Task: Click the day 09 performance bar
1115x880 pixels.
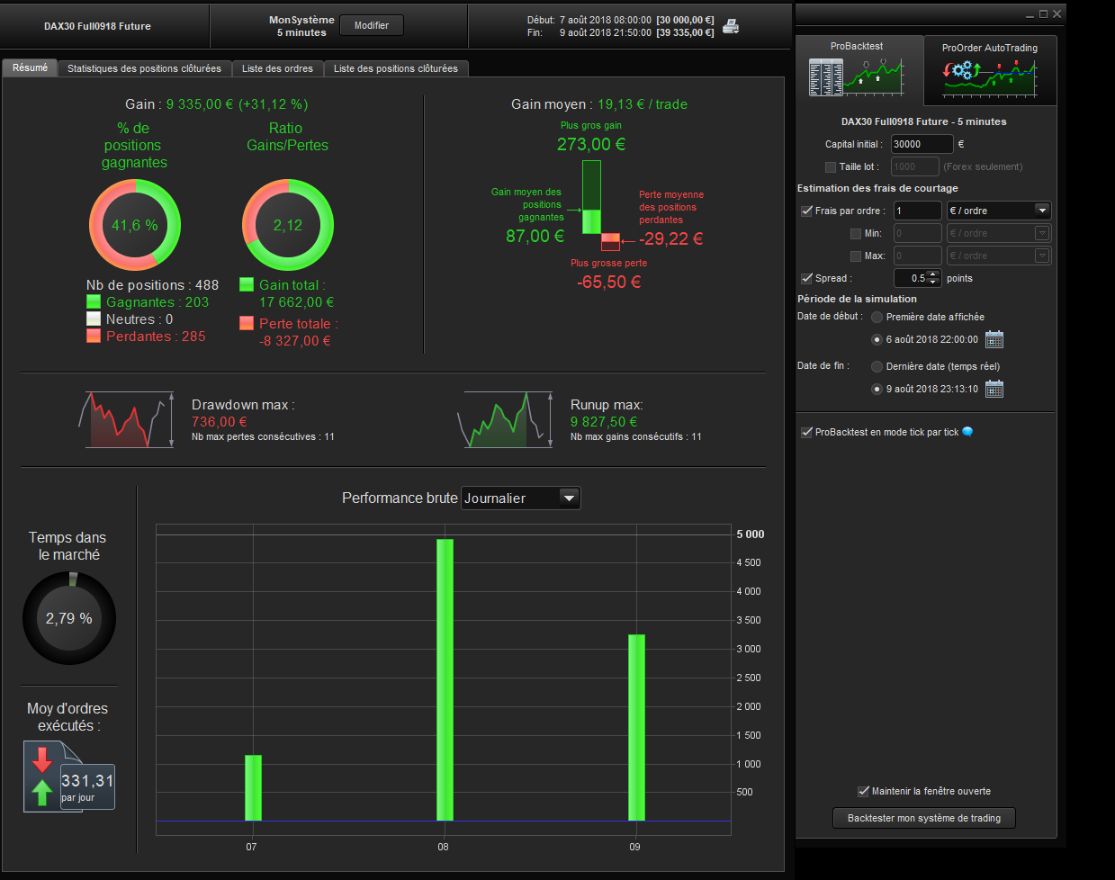Action: [636, 728]
